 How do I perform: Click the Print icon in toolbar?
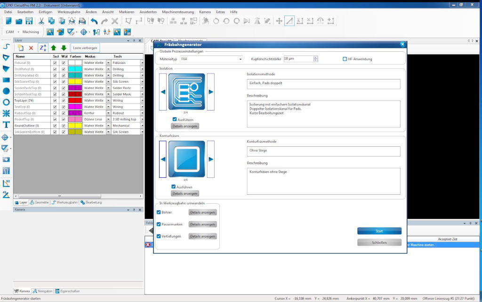pyautogui.click(x=82, y=21)
